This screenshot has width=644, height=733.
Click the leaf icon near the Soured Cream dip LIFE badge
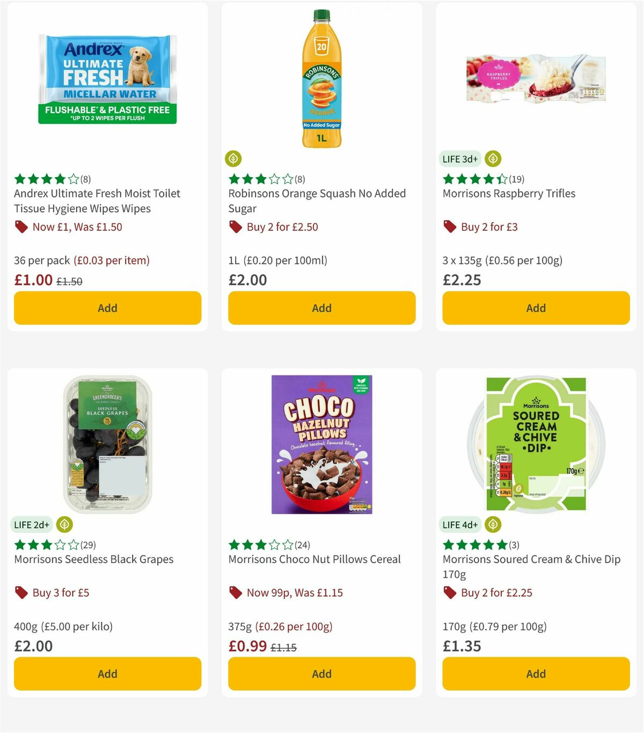(493, 524)
